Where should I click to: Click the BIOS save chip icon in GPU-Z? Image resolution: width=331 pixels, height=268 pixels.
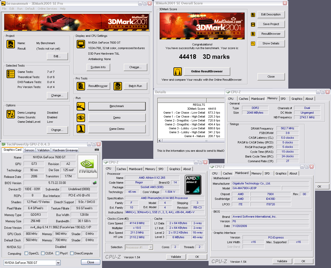pyautogui.click(x=95, y=183)
